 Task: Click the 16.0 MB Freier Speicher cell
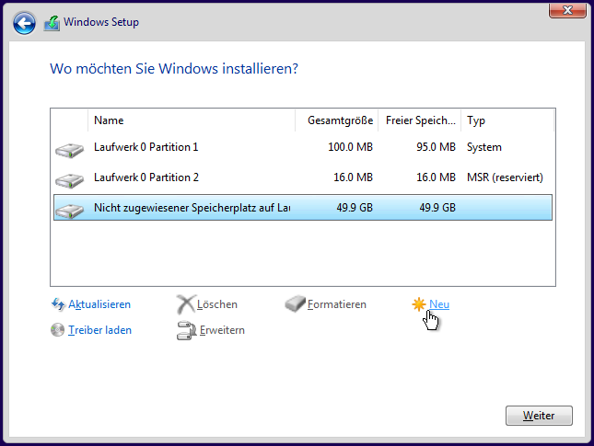point(436,177)
